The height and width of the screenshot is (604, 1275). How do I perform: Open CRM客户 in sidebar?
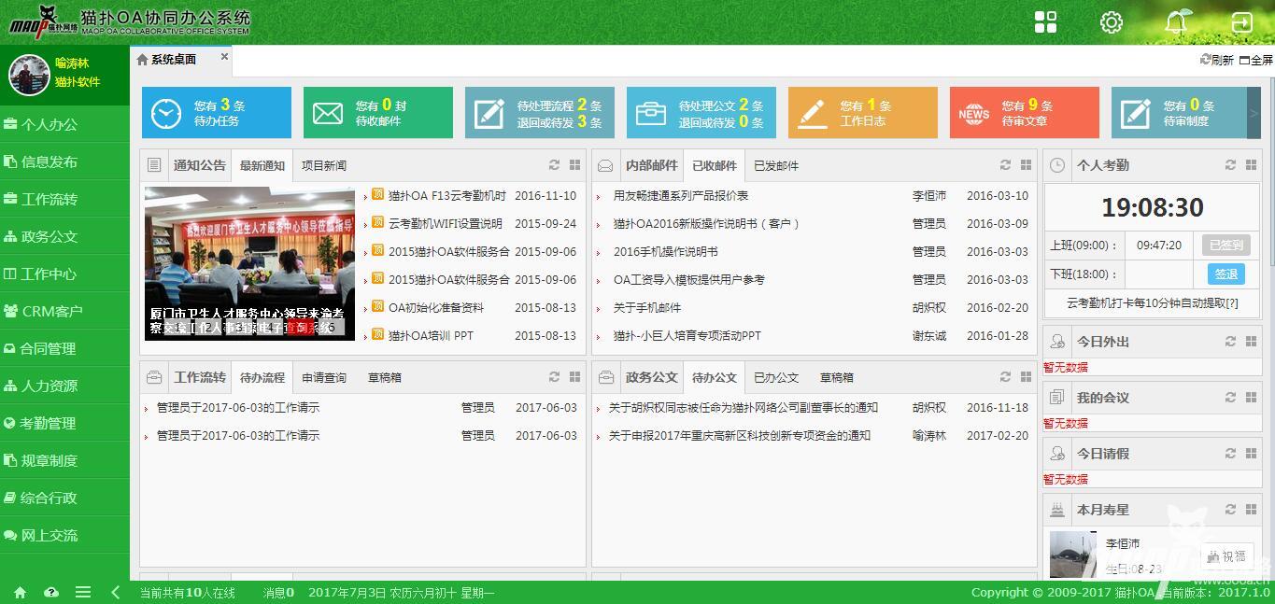(x=64, y=311)
